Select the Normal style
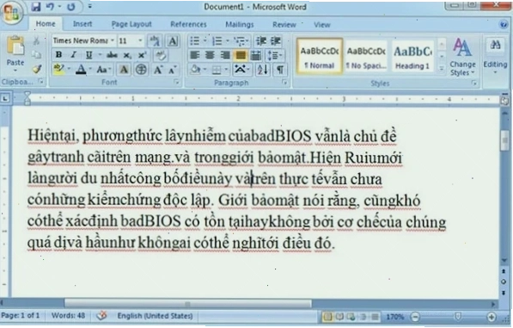This screenshot has height=328, width=513. (x=320, y=56)
